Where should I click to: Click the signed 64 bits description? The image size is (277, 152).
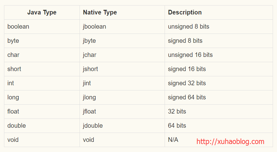tap(187, 98)
